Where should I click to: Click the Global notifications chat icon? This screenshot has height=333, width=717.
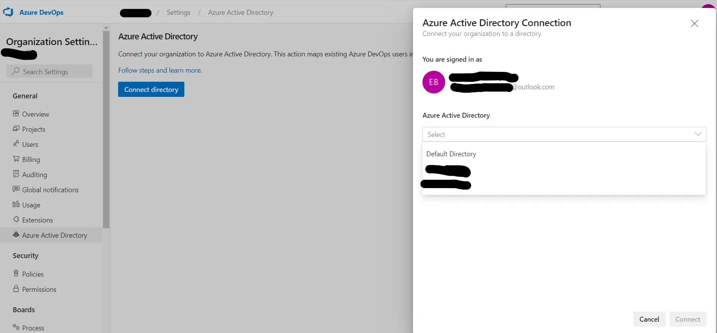click(16, 189)
